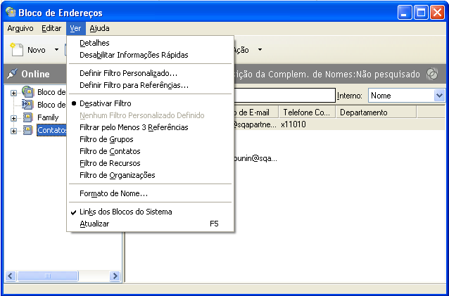The width and height of the screenshot is (449, 296).
Task: Click the Novo document icon in toolbar
Action: (x=17, y=50)
